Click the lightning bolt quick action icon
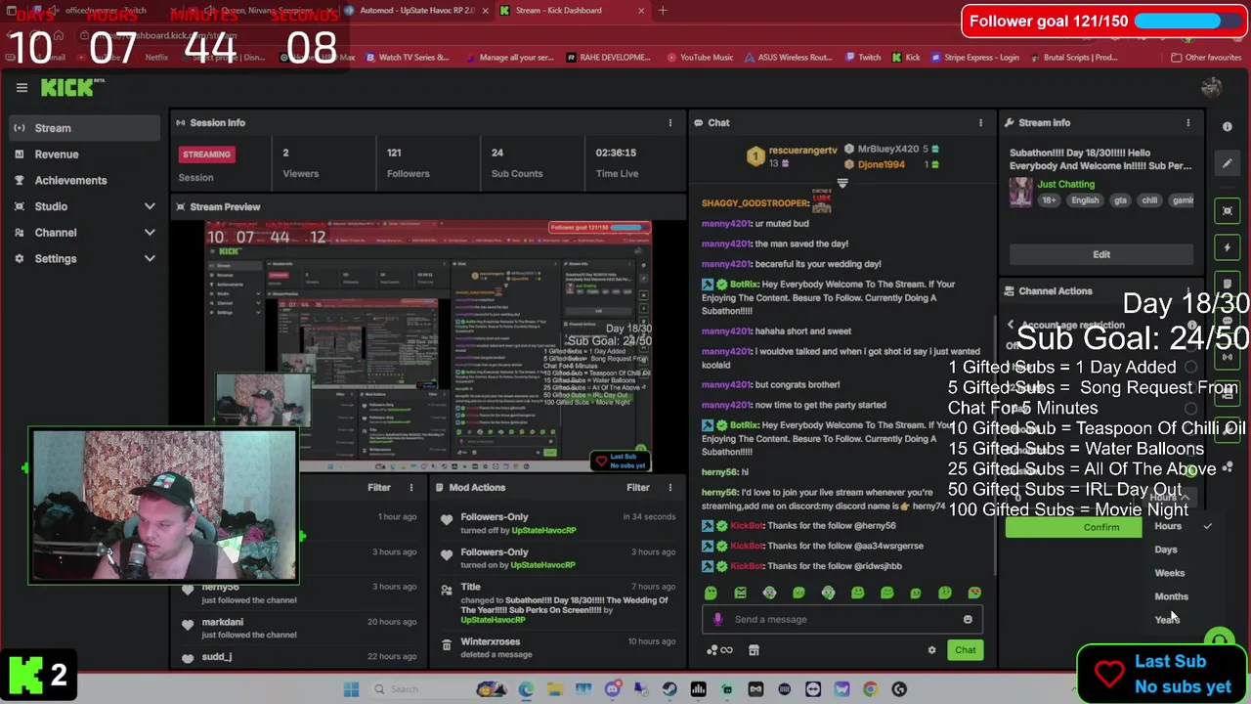This screenshot has width=1251, height=704. coord(1228,247)
